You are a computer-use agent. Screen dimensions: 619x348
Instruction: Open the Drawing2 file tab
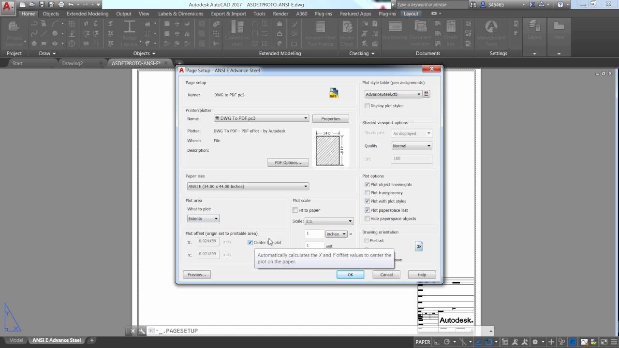(73, 63)
